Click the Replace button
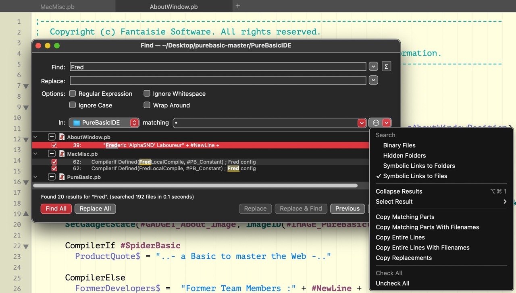Image resolution: width=516 pixels, height=293 pixels. click(x=255, y=208)
